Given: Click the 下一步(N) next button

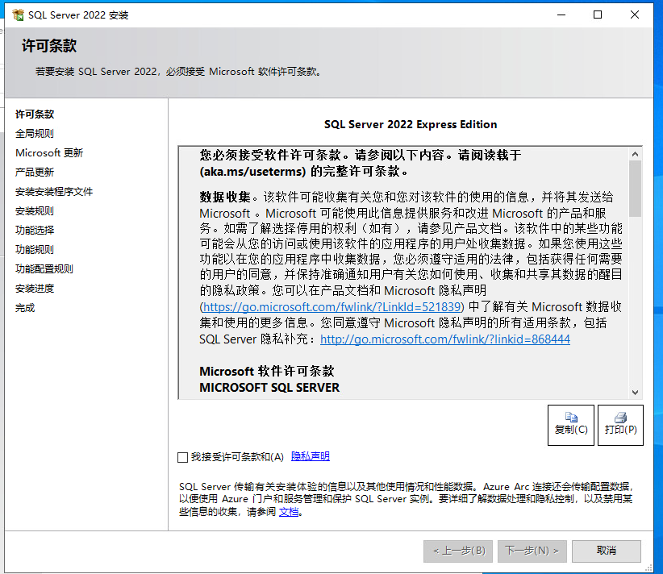Looking at the screenshot, I should tap(532, 551).
